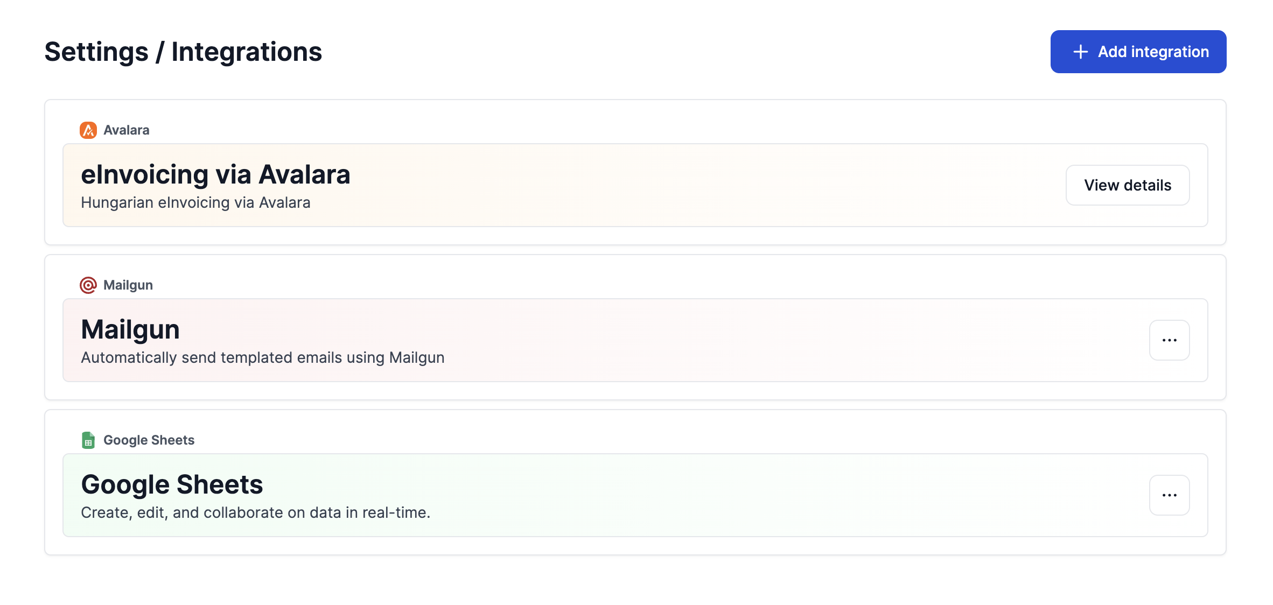Click the Avalara logo icon
This screenshot has height=605, width=1273.
point(88,130)
